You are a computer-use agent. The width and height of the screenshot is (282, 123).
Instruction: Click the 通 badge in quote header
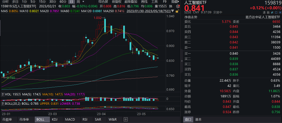click(x=264, y=13)
